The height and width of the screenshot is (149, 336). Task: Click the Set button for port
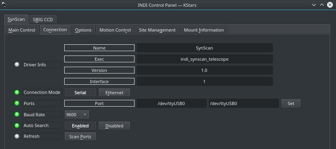tap(291, 103)
